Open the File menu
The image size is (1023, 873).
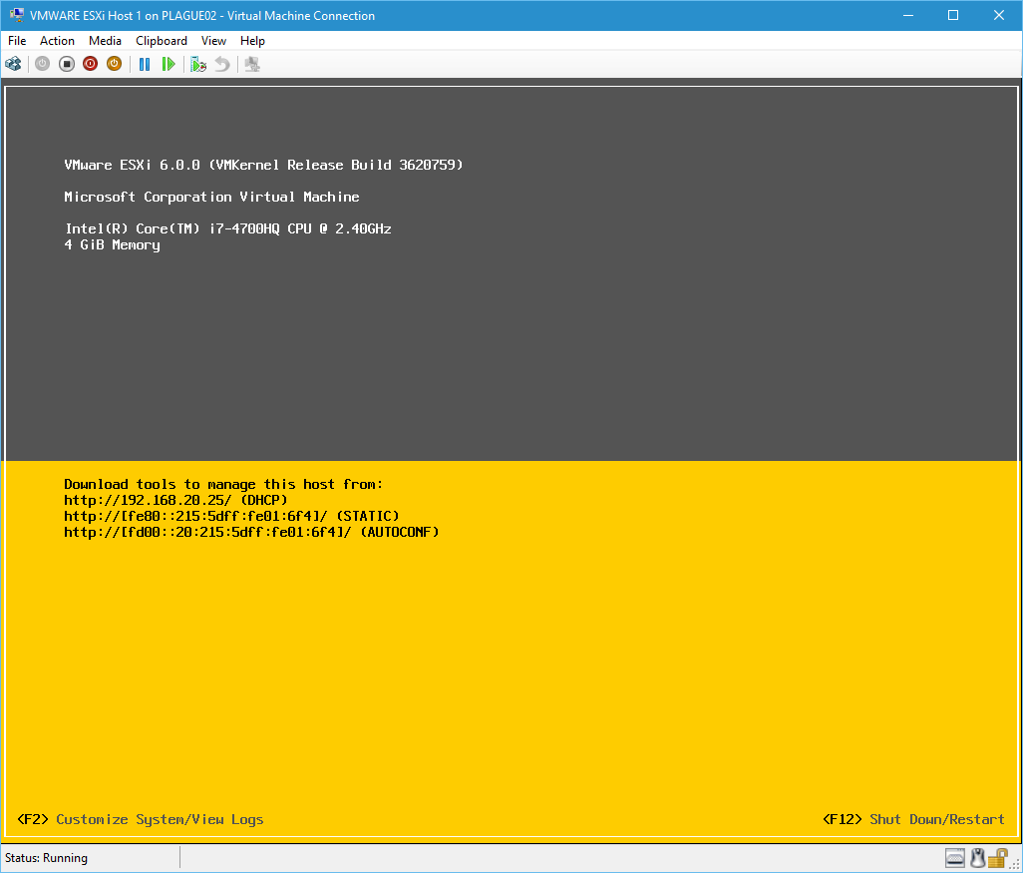tap(17, 41)
